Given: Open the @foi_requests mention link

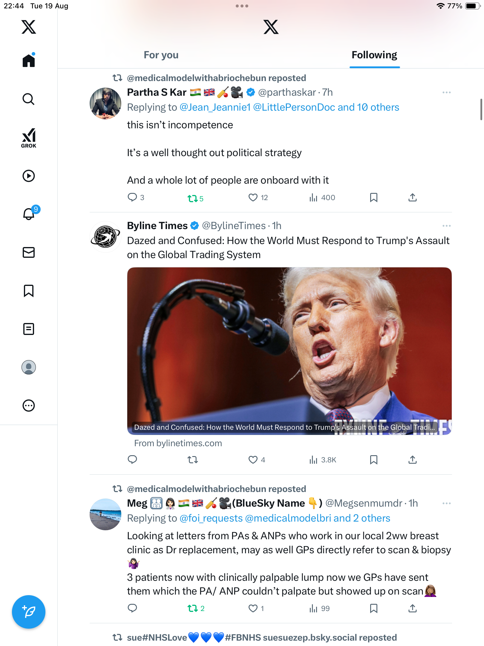Looking at the screenshot, I should [x=211, y=518].
